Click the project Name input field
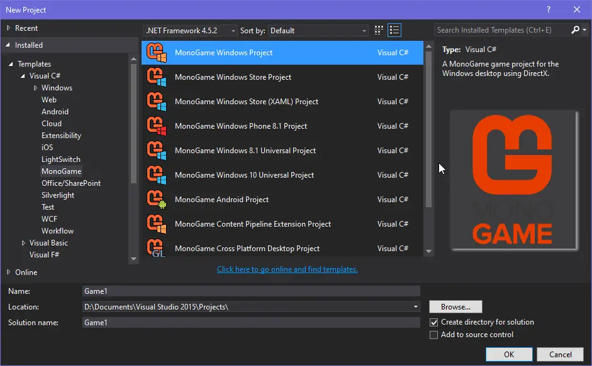 tap(251, 291)
